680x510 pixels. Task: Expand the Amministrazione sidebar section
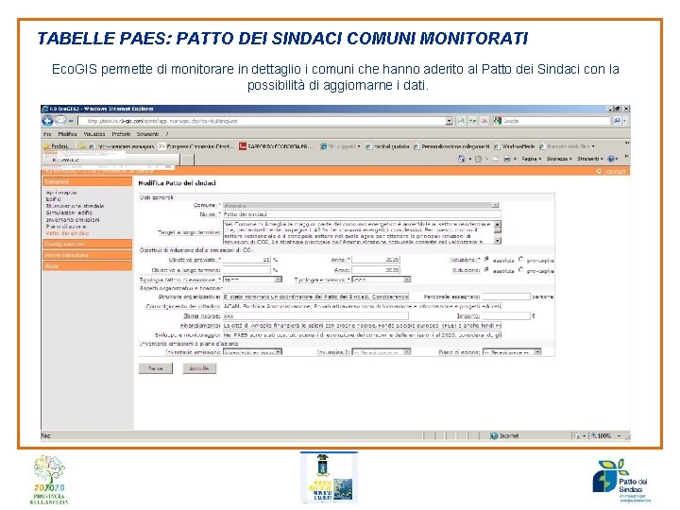(88, 255)
